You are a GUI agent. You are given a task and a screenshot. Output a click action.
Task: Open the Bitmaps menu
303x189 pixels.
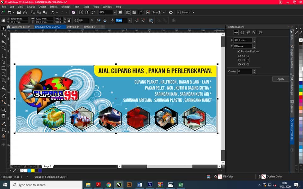pyautogui.click(x=66, y=7)
